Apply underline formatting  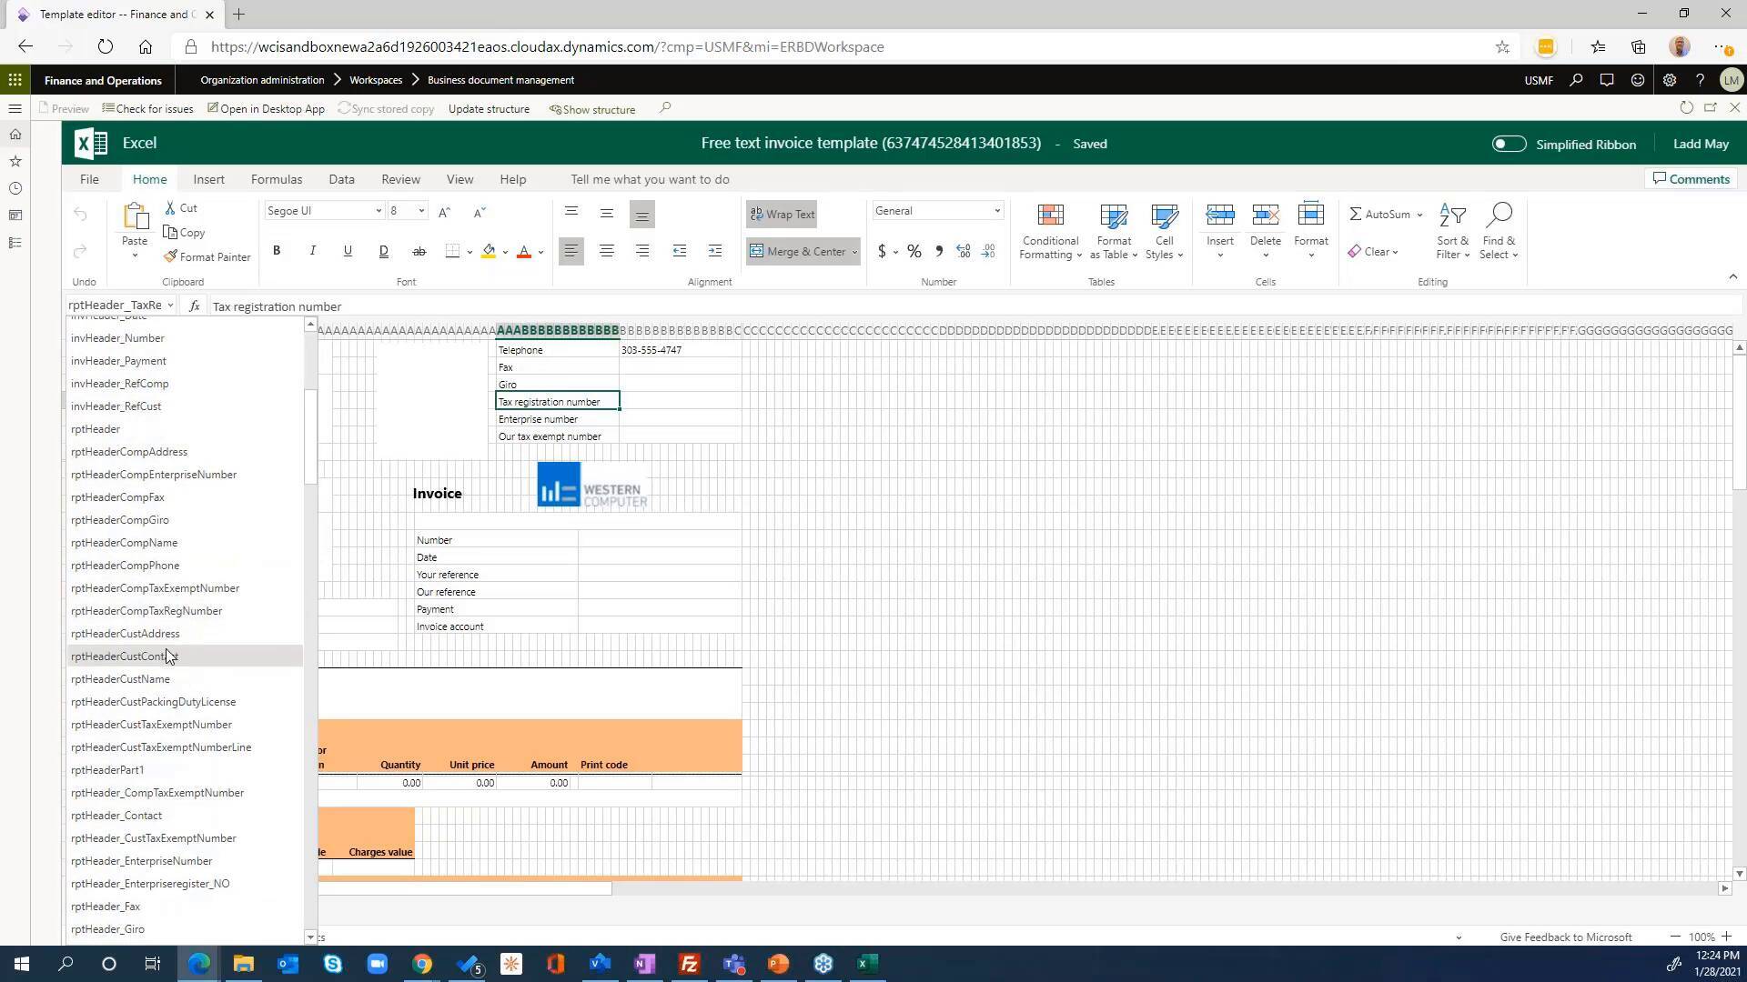pyautogui.click(x=348, y=251)
